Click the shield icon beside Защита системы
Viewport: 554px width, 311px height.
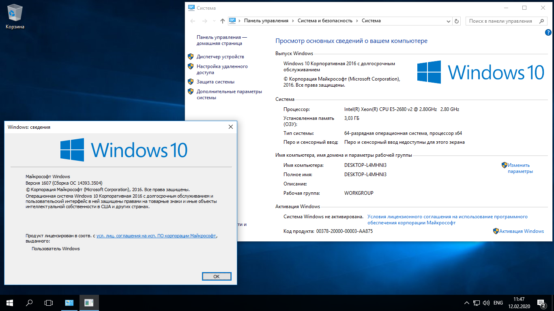coord(191,81)
